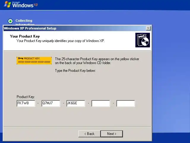This screenshot has width=190, height=143.
Task: Select the second product key field containing Q7MJ7
Action: click(51, 103)
